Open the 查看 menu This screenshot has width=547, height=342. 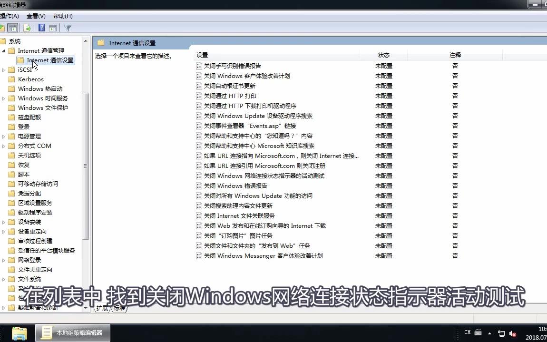point(36,16)
